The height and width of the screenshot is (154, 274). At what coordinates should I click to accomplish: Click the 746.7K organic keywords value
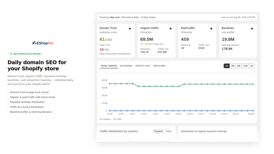coord(145,52)
